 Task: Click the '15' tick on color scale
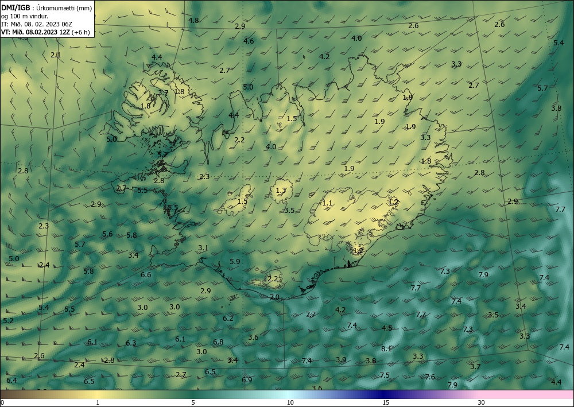386,403
